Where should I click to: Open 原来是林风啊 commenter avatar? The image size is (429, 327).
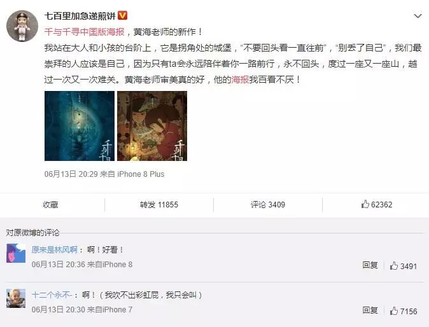pyautogui.click(x=16, y=253)
